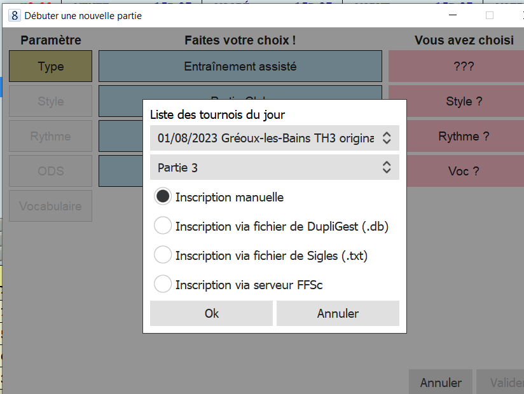The height and width of the screenshot is (394, 524).
Task: Choose Entraînement assisté option
Action: point(240,67)
